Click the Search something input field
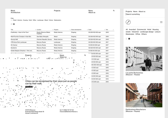The width and height of the screenshot is (168, 118). click(133, 14)
